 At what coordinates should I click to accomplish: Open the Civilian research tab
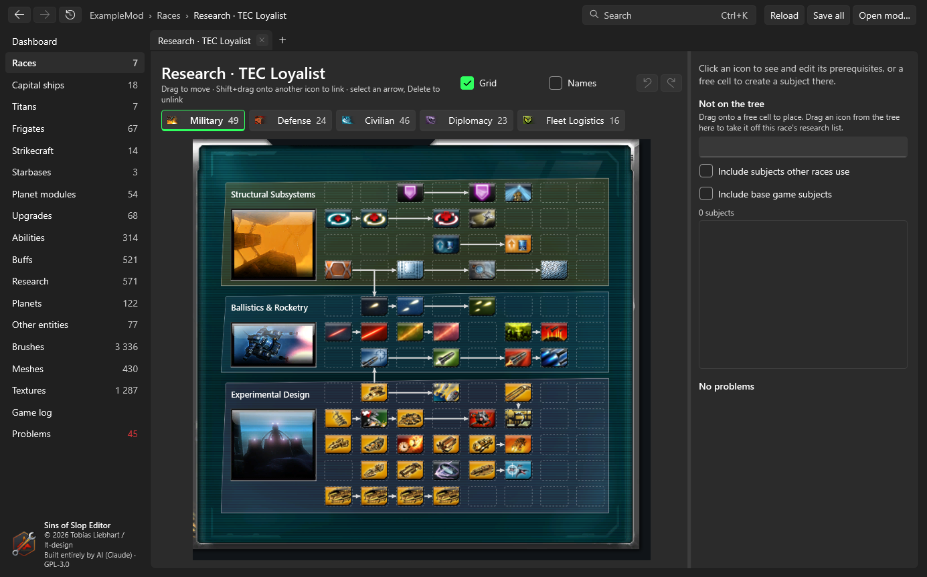pos(375,120)
